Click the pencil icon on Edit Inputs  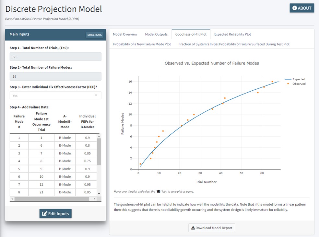(x=44, y=214)
